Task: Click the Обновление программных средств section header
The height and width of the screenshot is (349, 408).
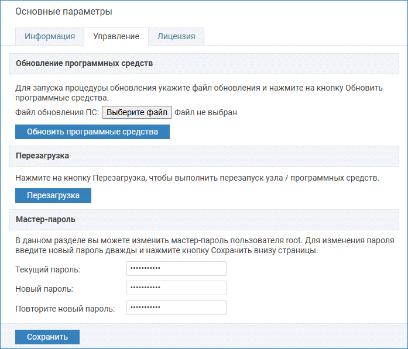Action: point(84,63)
